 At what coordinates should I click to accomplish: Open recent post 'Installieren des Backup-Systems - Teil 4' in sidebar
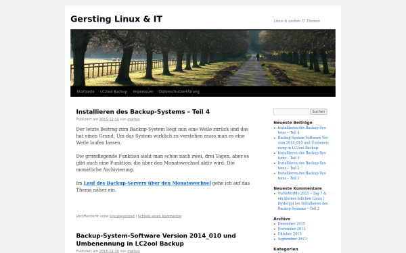pyautogui.click(x=302, y=130)
